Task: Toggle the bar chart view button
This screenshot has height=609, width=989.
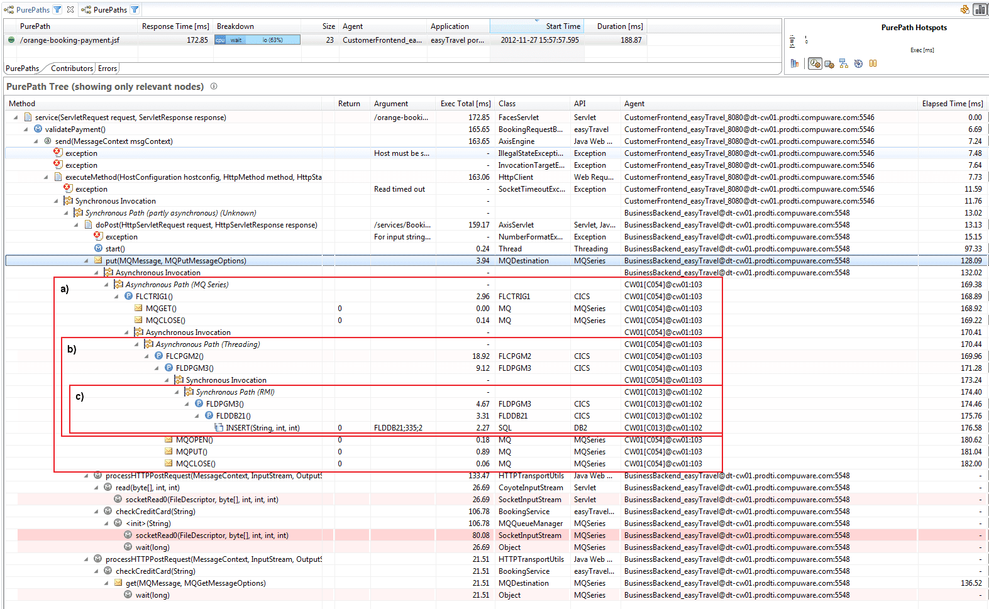Action: pyautogui.click(x=980, y=9)
